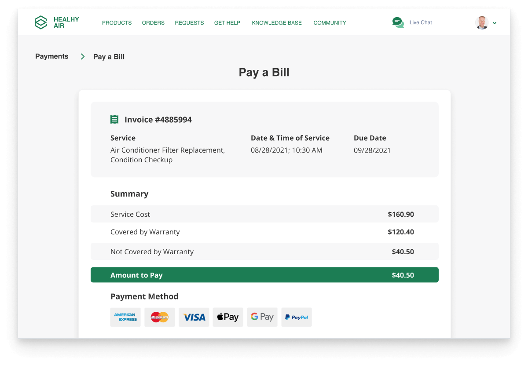Image resolution: width=528 pixels, height=365 pixels.
Task: Expand the user account dropdown arrow
Action: click(495, 23)
